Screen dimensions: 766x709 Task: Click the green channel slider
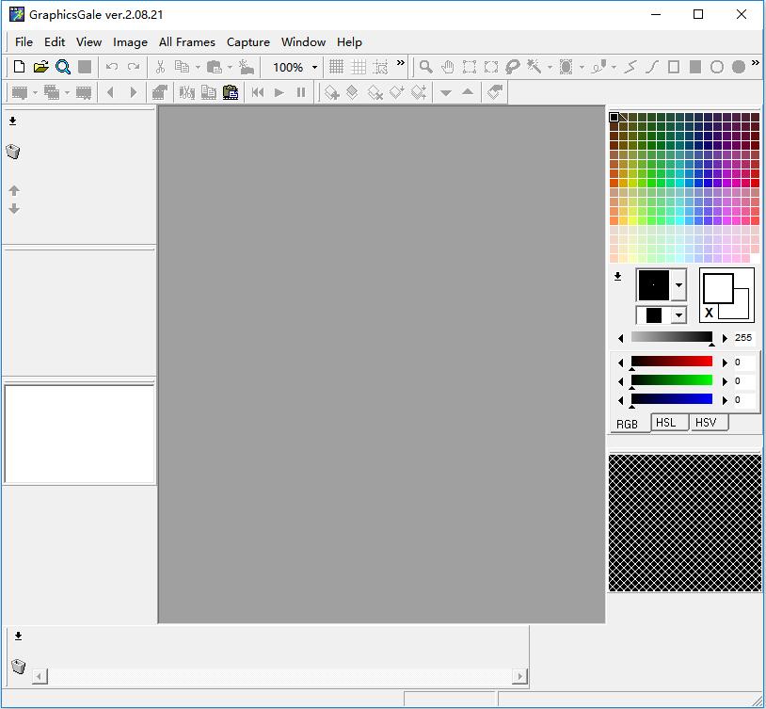click(672, 380)
